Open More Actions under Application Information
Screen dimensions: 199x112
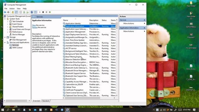pyautogui.click(x=129, y=31)
